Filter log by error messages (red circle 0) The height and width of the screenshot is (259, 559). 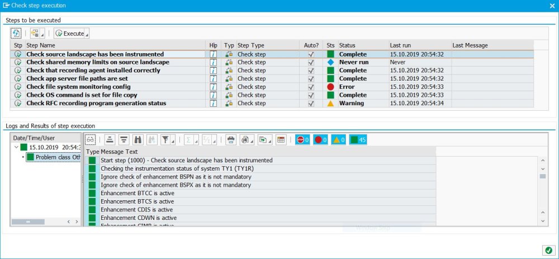[320, 140]
